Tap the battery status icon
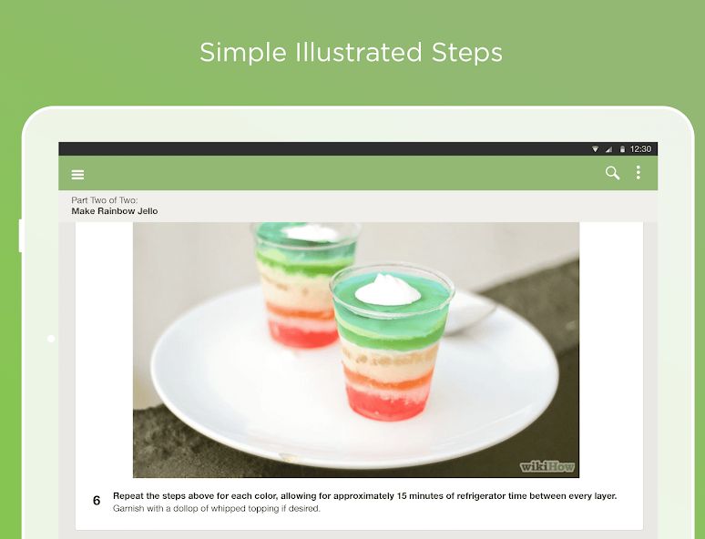The image size is (705, 539). pos(622,148)
